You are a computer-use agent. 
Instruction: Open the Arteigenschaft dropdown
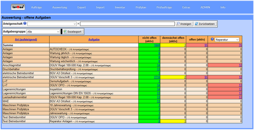coord(52,24)
